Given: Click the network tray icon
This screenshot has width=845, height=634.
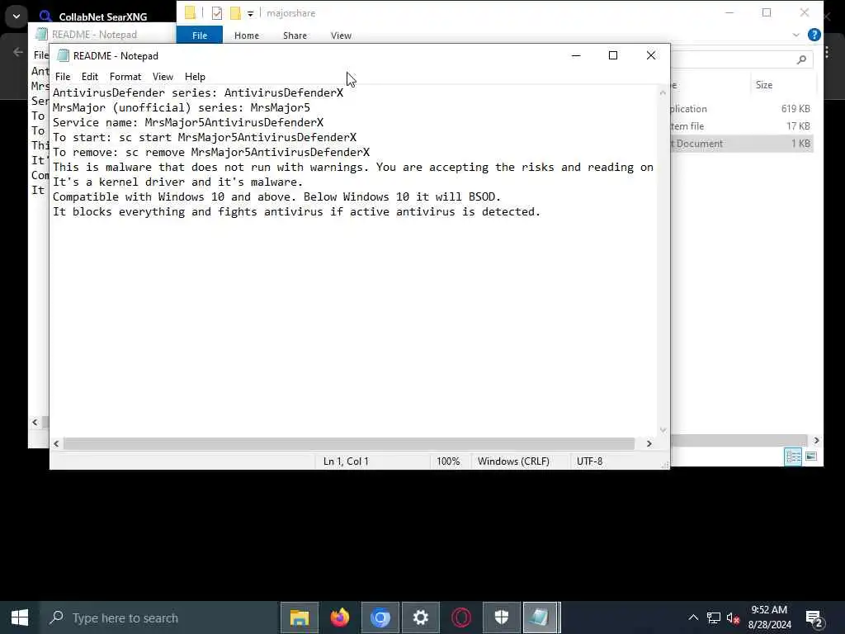Looking at the screenshot, I should (714, 617).
